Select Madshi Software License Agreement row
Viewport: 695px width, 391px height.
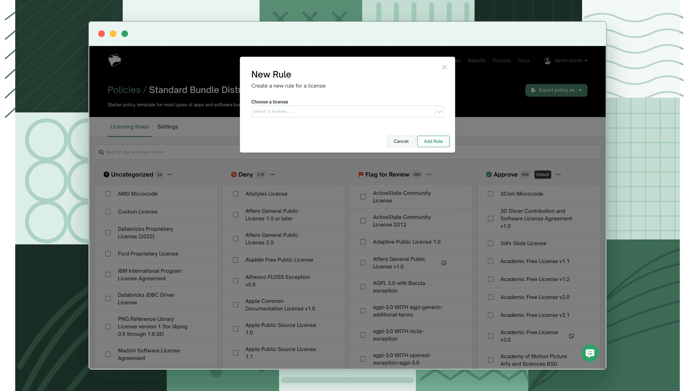click(156, 354)
